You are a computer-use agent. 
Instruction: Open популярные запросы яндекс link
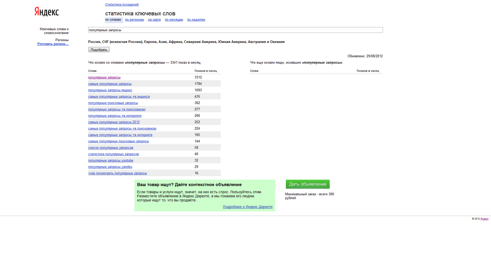pyautogui.click(x=110, y=90)
